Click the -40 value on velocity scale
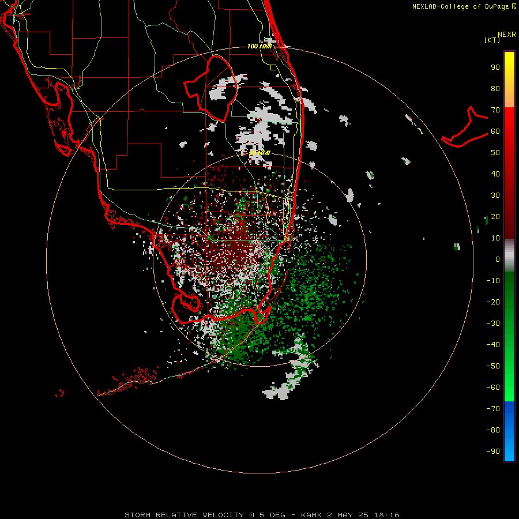519x519 pixels. (493, 345)
